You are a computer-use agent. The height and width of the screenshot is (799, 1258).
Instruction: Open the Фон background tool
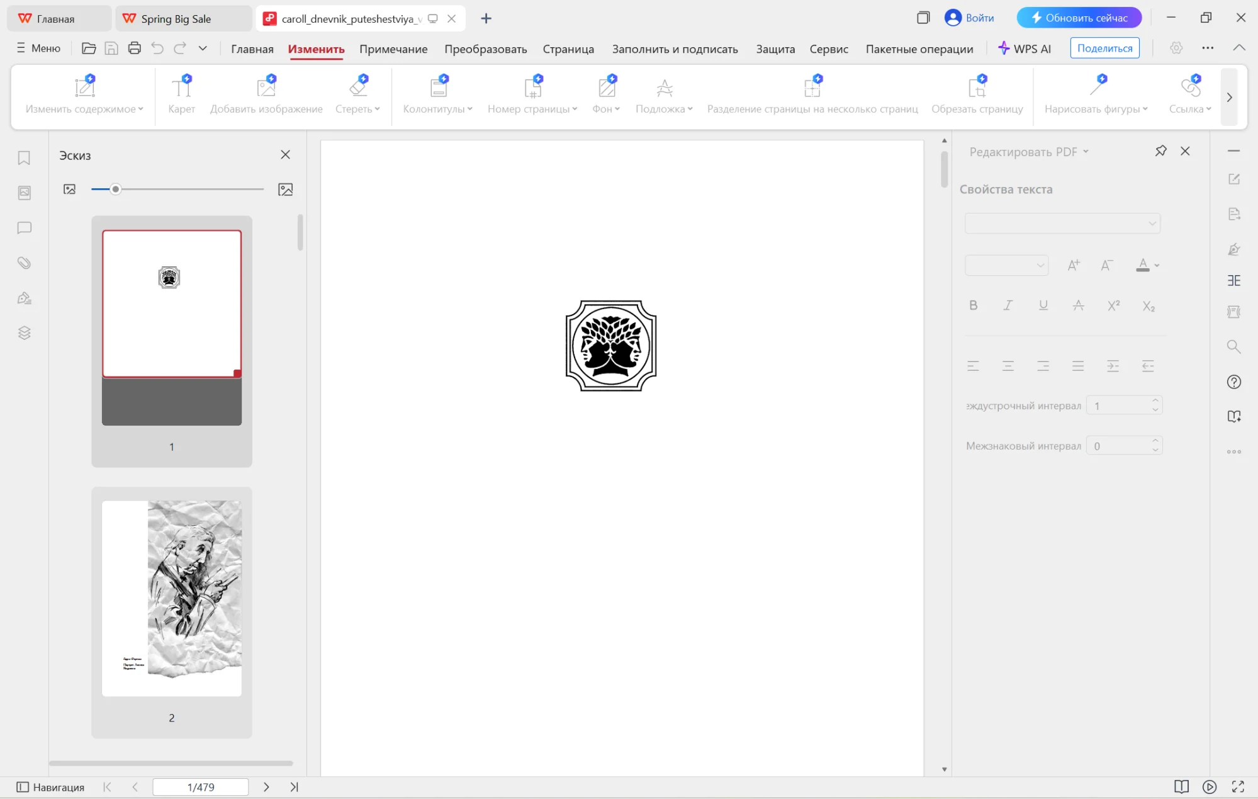(606, 95)
